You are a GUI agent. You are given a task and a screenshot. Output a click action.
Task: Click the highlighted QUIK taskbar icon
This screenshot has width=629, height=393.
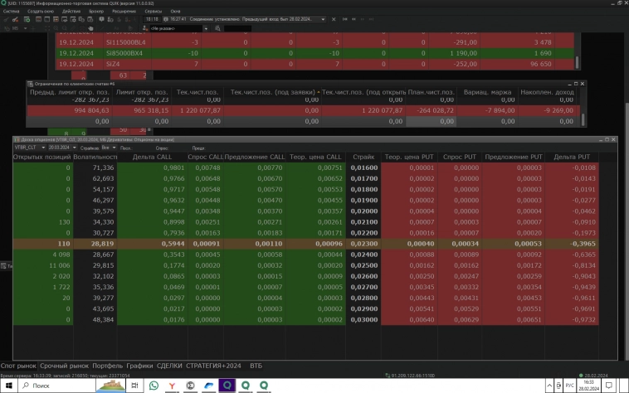point(227,386)
